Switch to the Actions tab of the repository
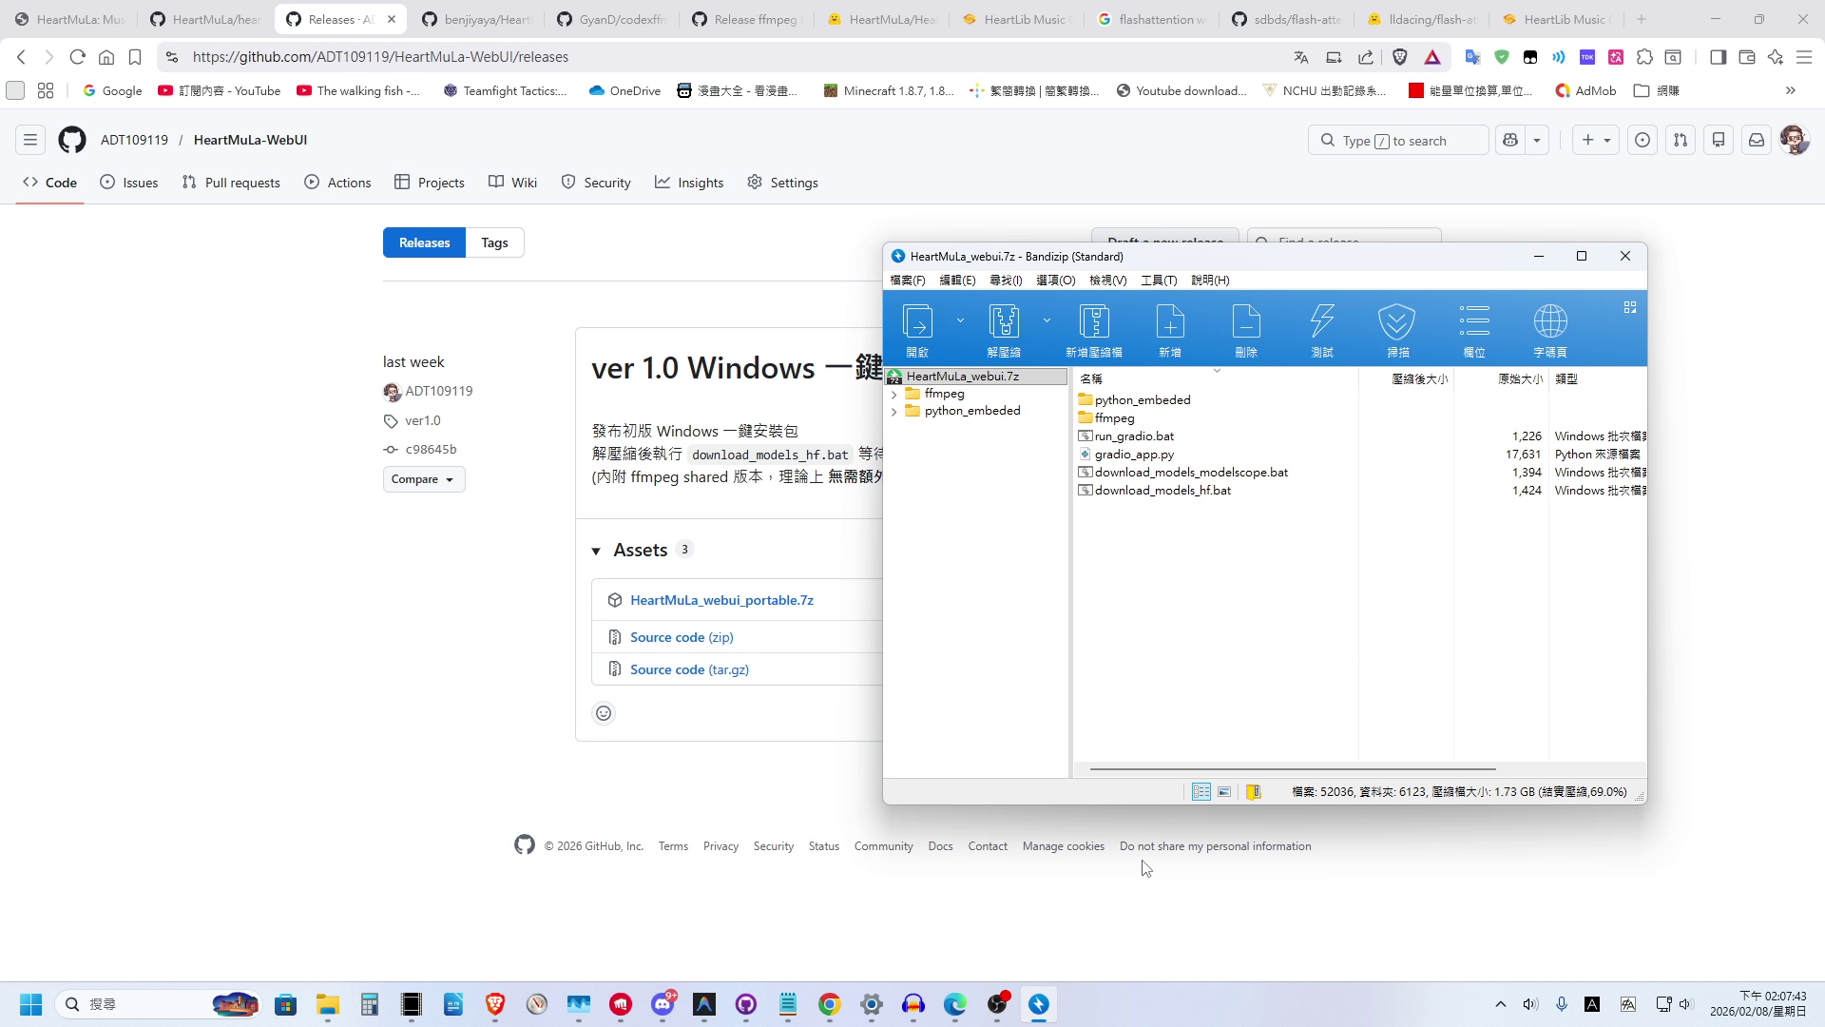The width and height of the screenshot is (1825, 1027). pos(337,183)
